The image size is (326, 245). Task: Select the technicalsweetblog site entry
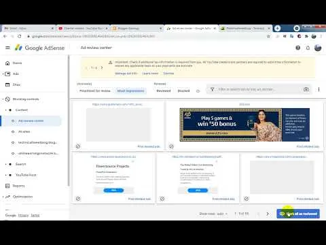coord(37,143)
